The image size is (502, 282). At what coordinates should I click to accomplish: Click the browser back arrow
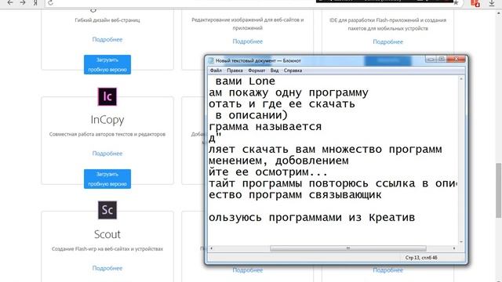coord(10,3)
